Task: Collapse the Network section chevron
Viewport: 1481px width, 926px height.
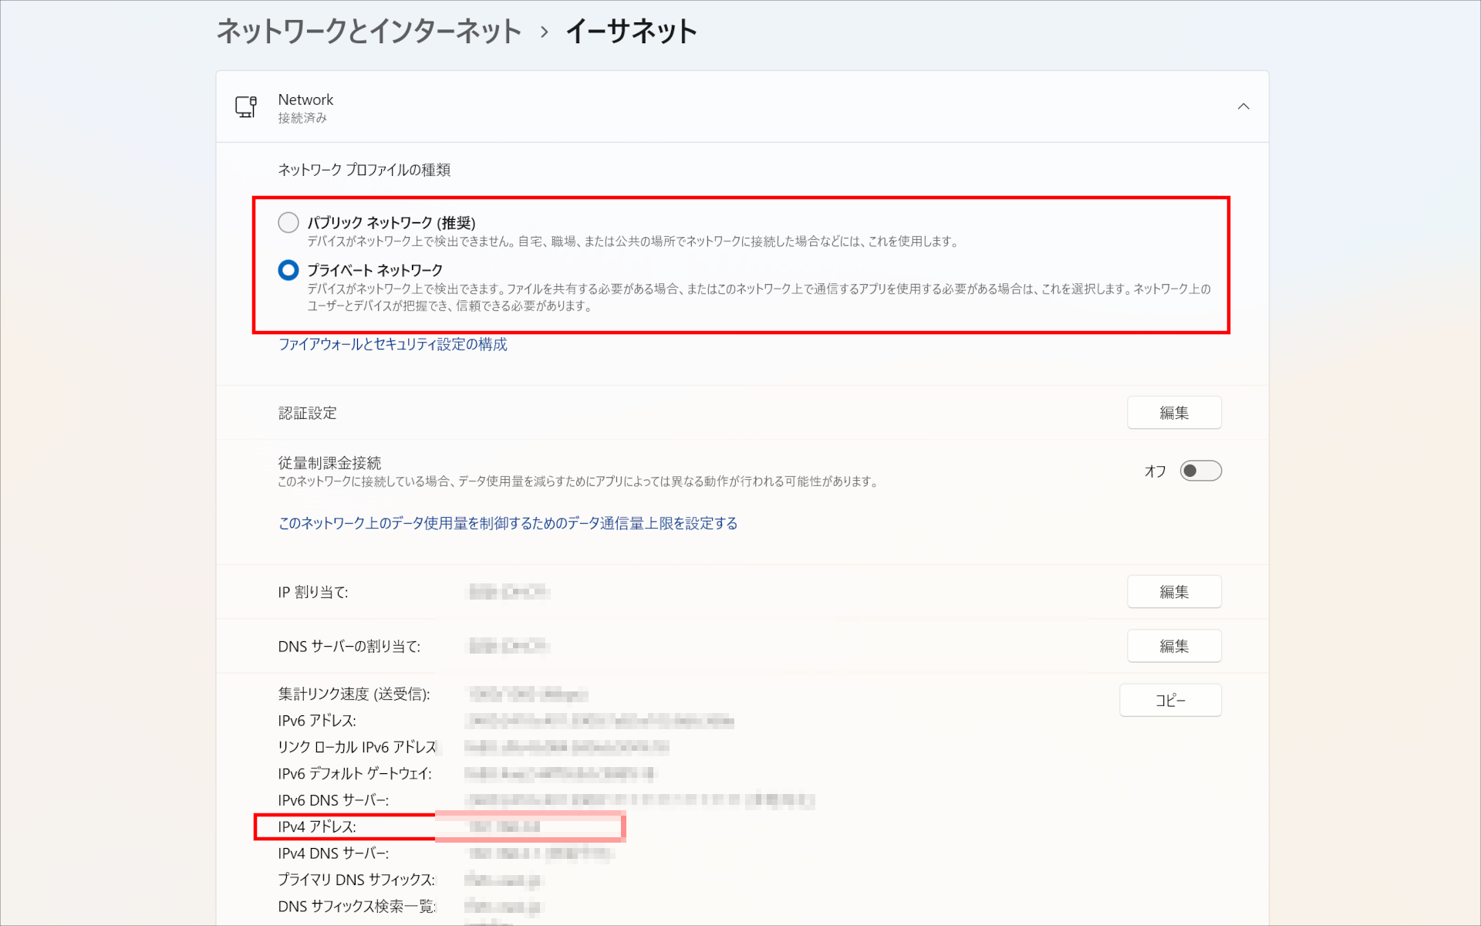Action: pos(1243,106)
